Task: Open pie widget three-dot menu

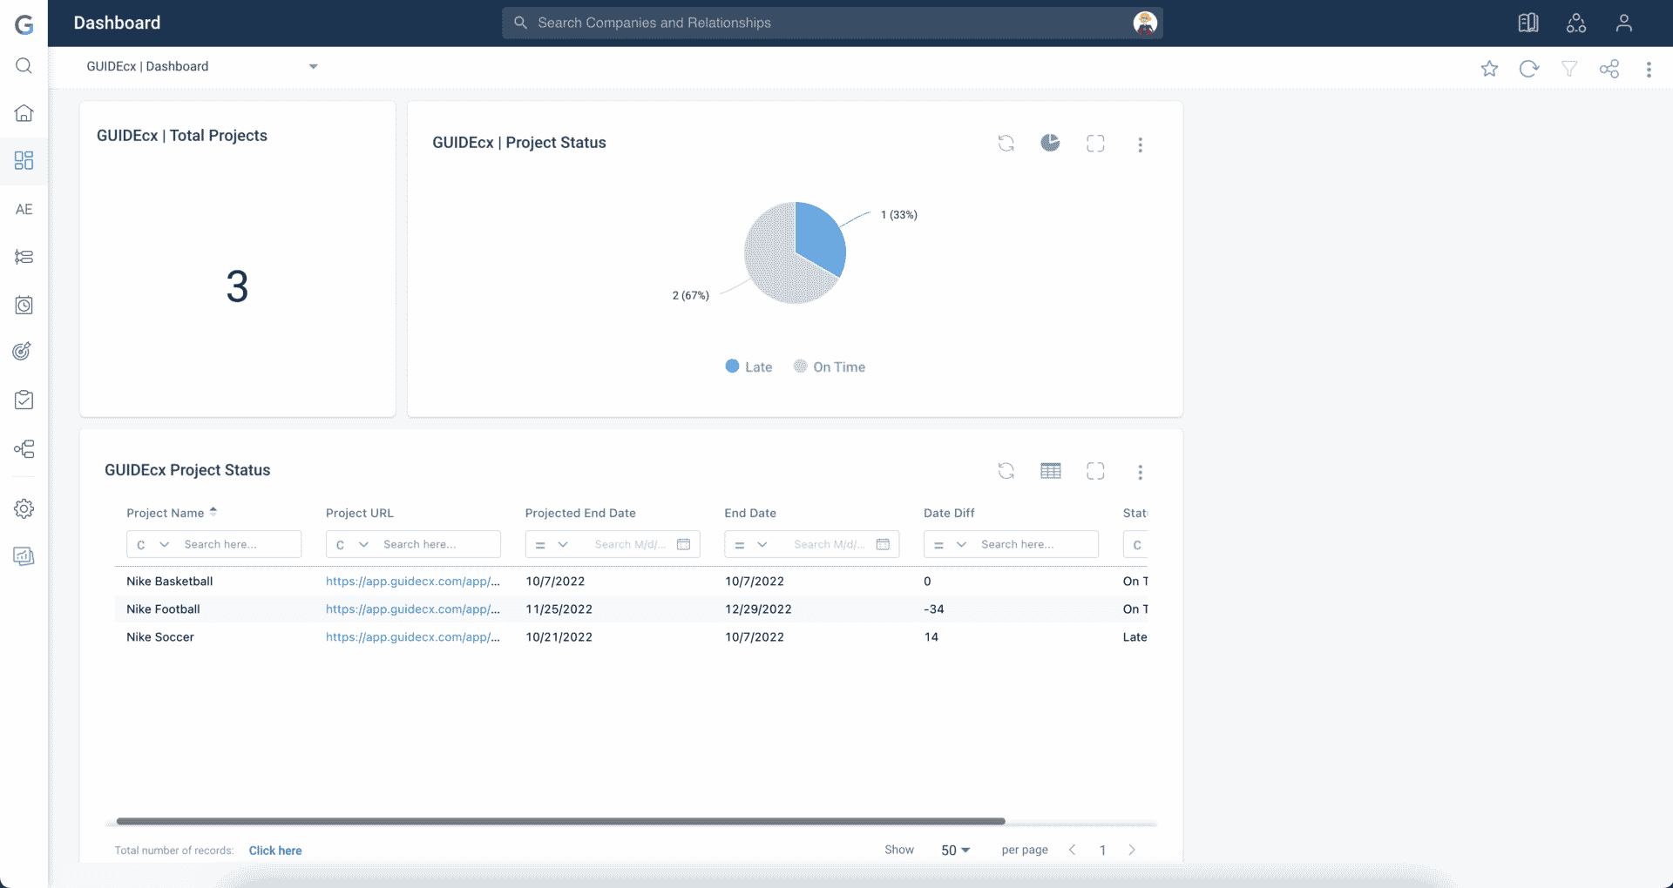Action: [x=1140, y=145]
